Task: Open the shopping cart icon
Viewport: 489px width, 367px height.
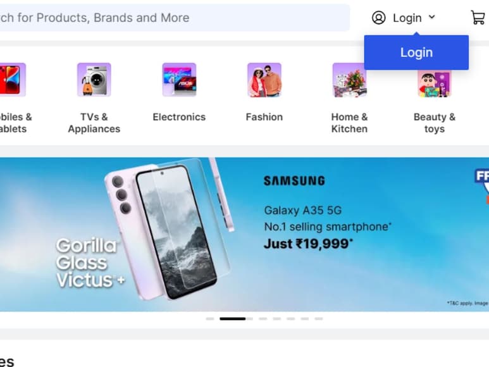Action: [x=478, y=17]
